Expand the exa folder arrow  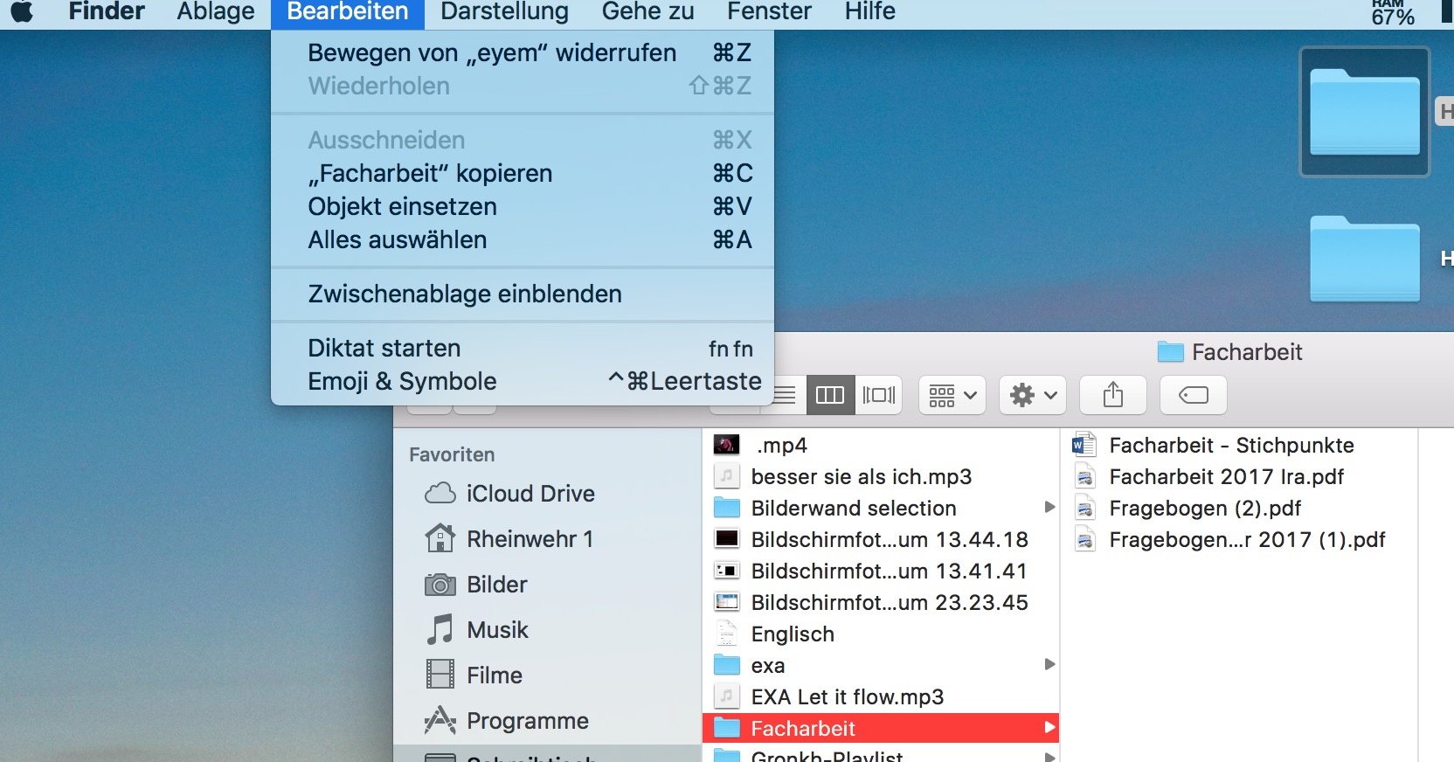tap(1049, 665)
